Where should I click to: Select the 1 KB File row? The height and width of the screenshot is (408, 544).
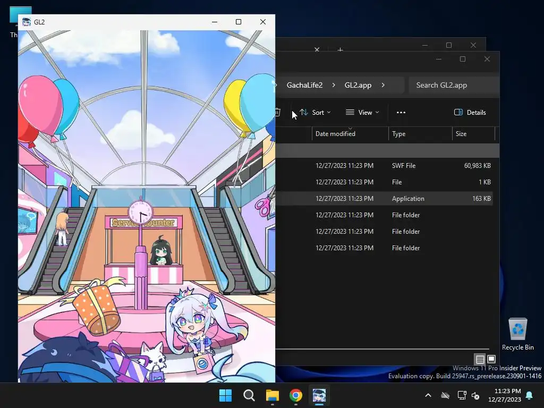[384, 182]
